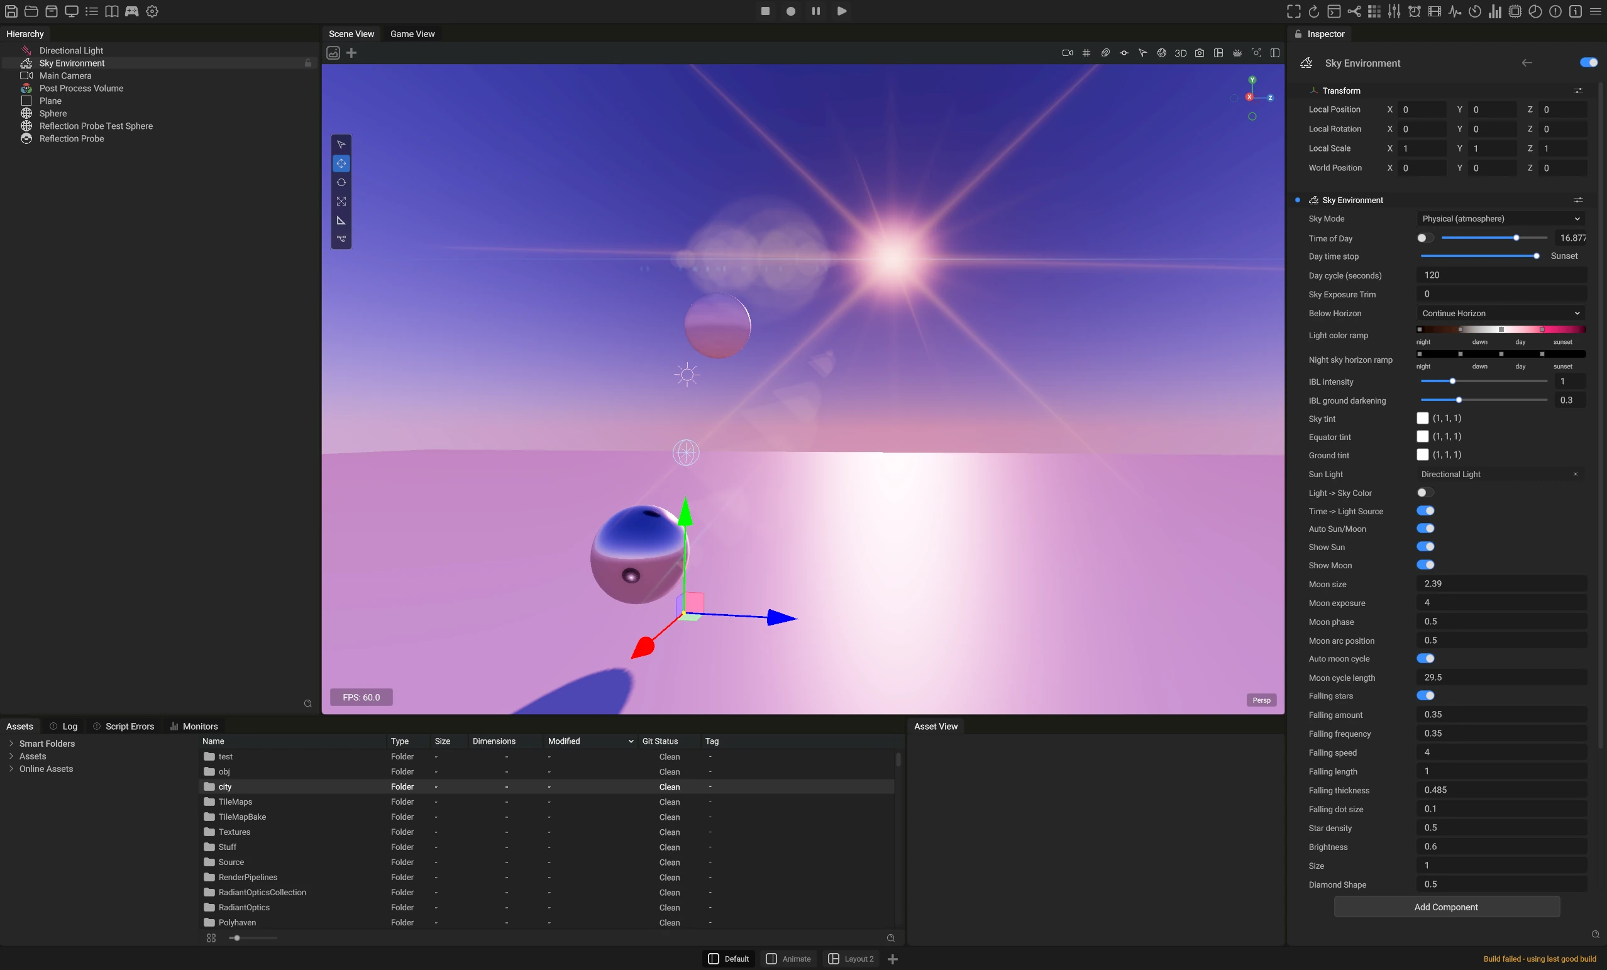The image size is (1607, 970).
Task: Click the save floppy disk icon
Action: pyautogui.click(x=11, y=11)
